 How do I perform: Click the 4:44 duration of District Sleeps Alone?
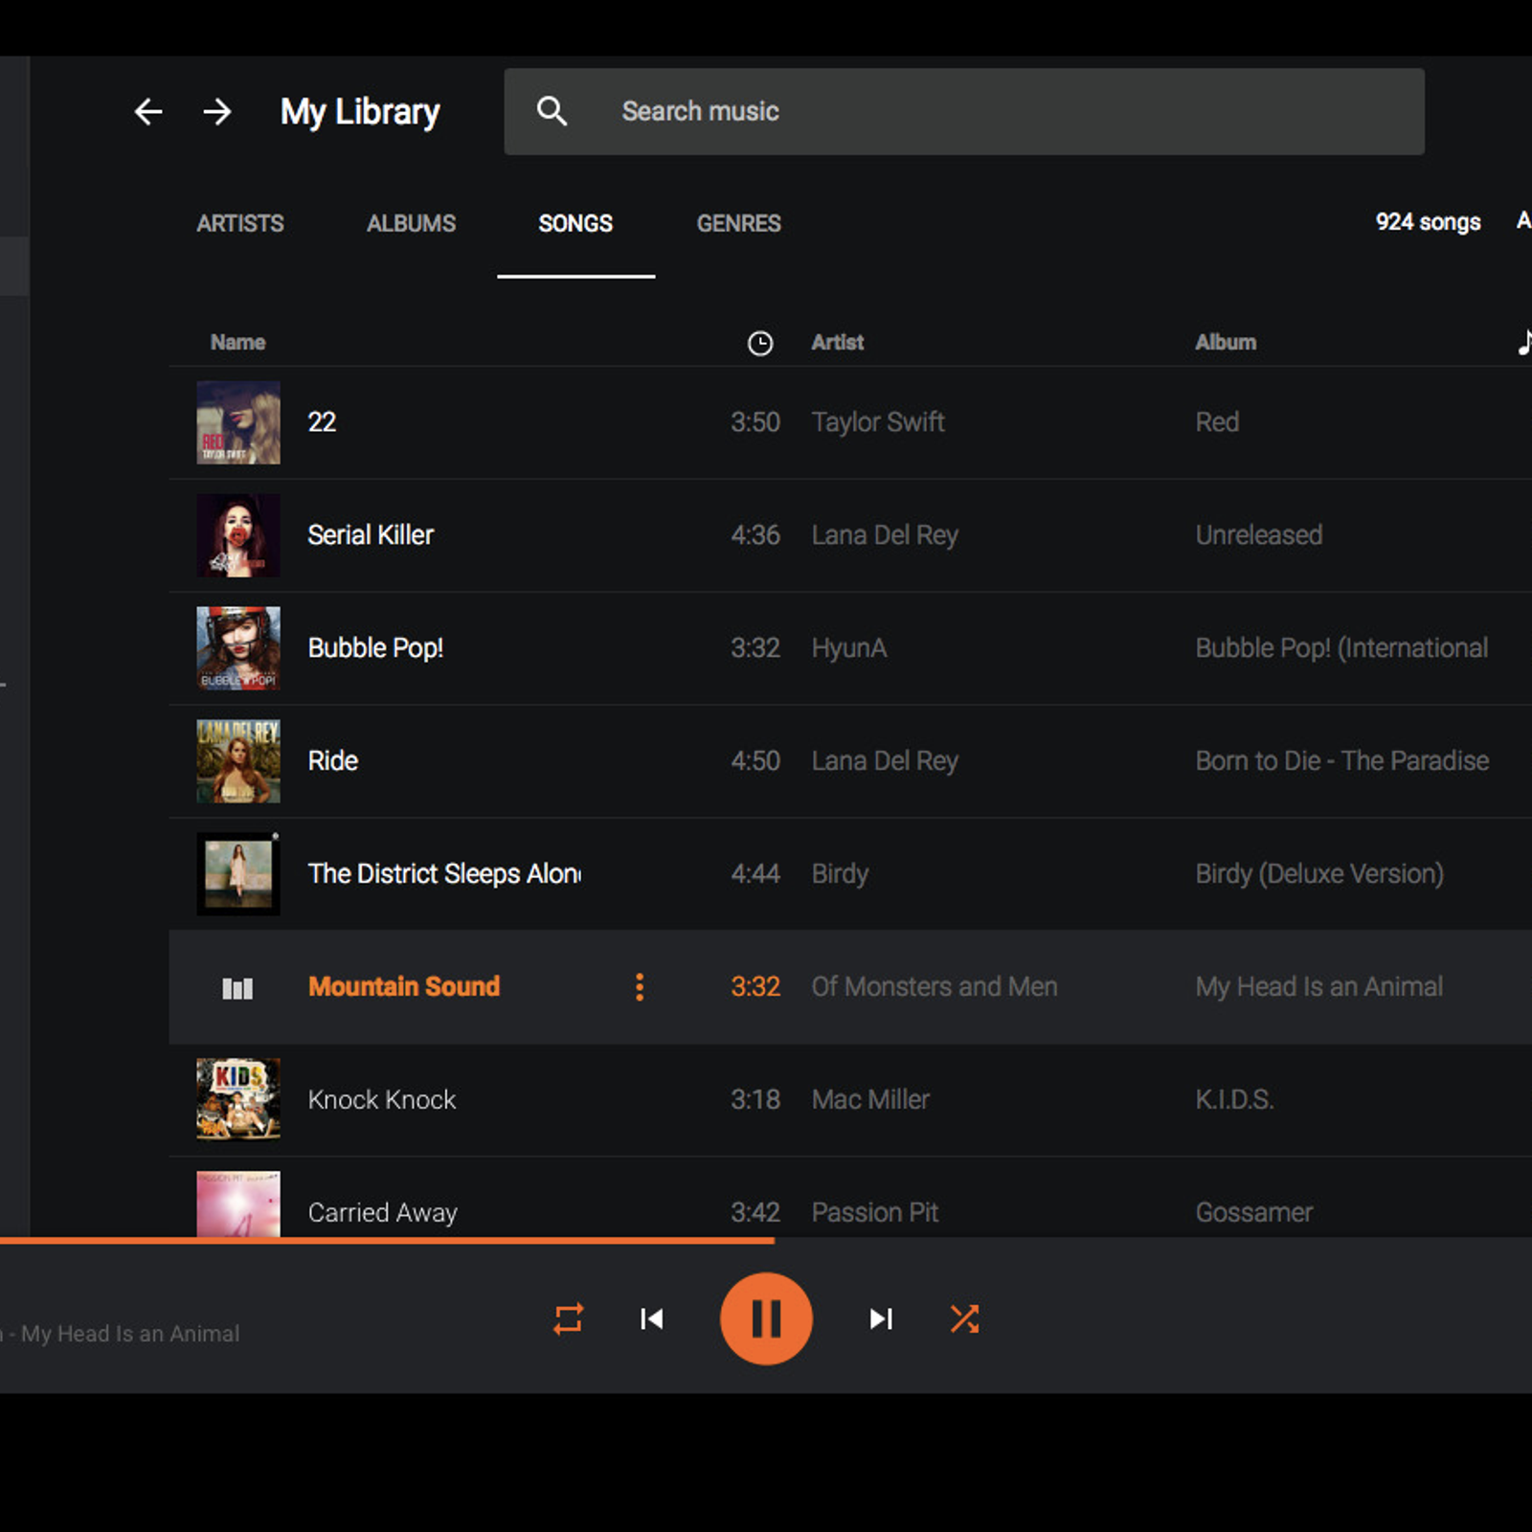coord(755,874)
